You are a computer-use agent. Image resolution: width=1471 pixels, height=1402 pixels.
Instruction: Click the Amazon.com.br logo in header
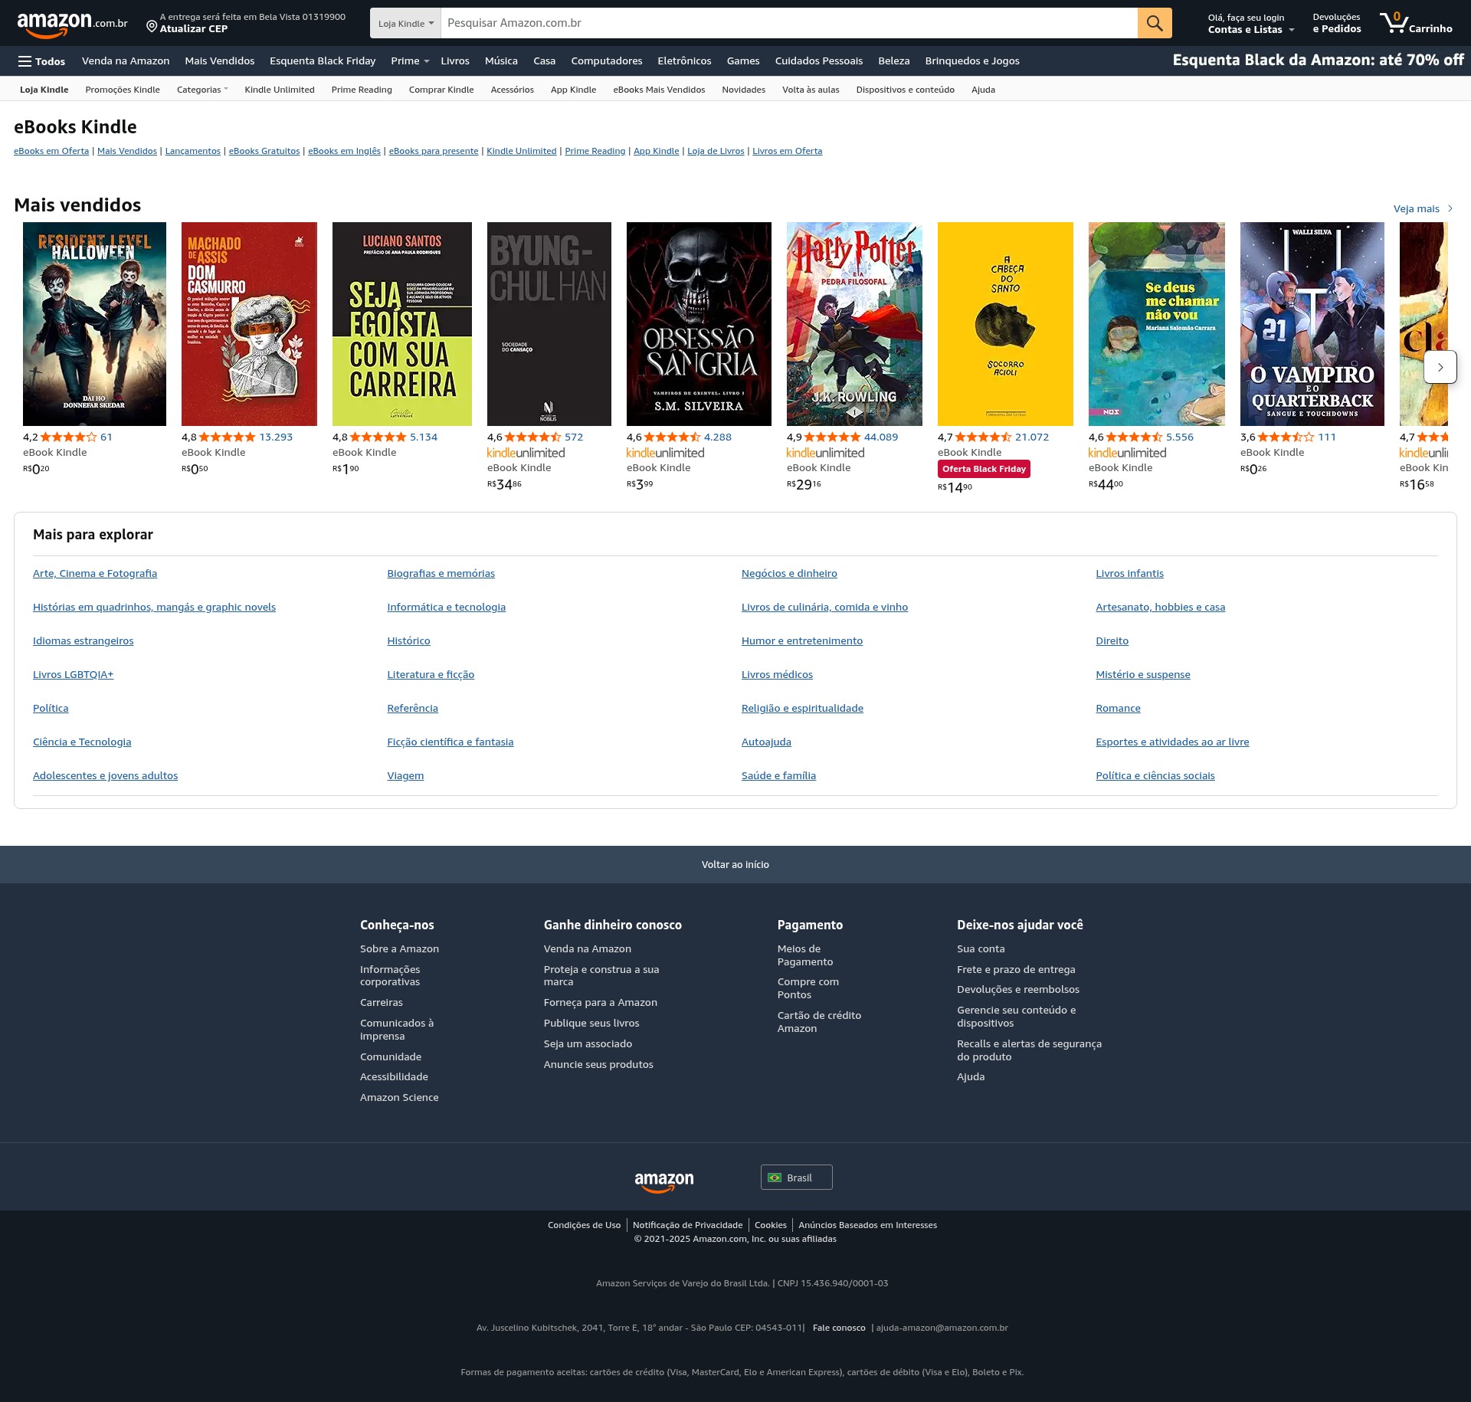(72, 24)
